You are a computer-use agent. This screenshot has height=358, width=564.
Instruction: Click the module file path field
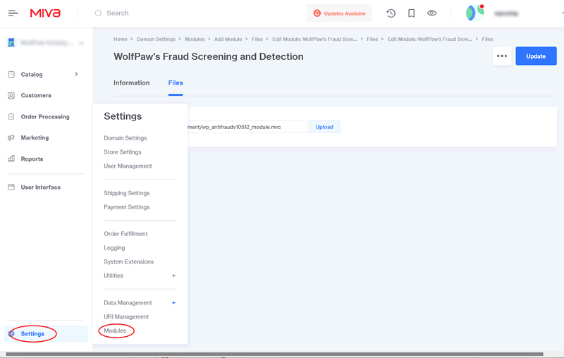[247, 127]
